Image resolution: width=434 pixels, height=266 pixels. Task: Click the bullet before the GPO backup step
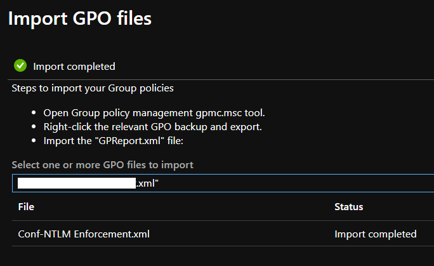point(34,126)
